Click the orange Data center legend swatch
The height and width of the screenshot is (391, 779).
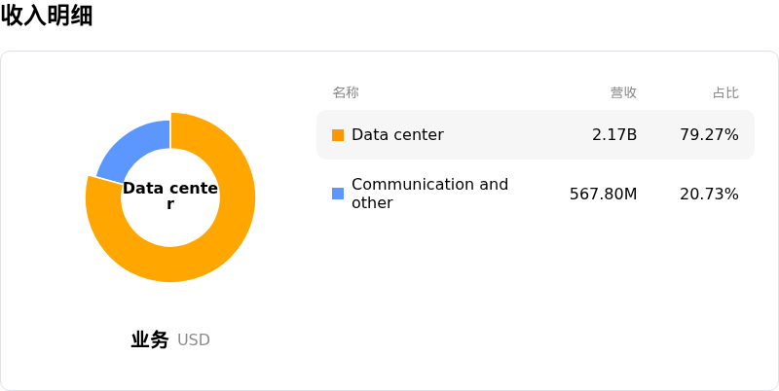(338, 135)
